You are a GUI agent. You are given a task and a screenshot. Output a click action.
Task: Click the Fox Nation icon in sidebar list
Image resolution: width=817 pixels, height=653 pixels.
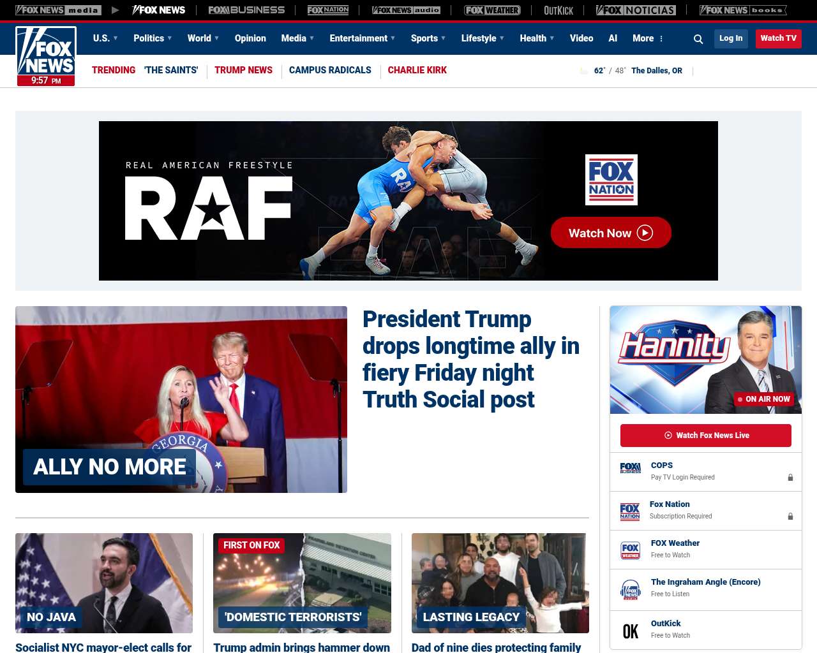630,511
